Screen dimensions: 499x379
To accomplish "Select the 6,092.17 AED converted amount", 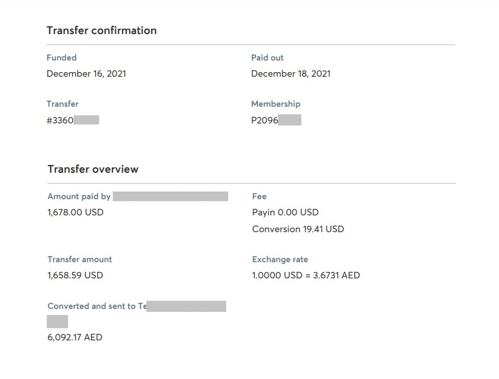I will tap(75, 337).
